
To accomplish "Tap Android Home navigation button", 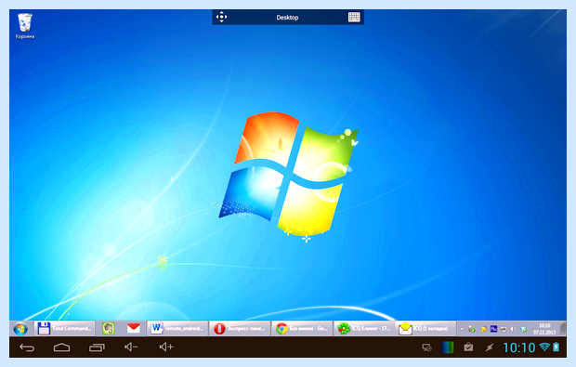I will click(61, 347).
